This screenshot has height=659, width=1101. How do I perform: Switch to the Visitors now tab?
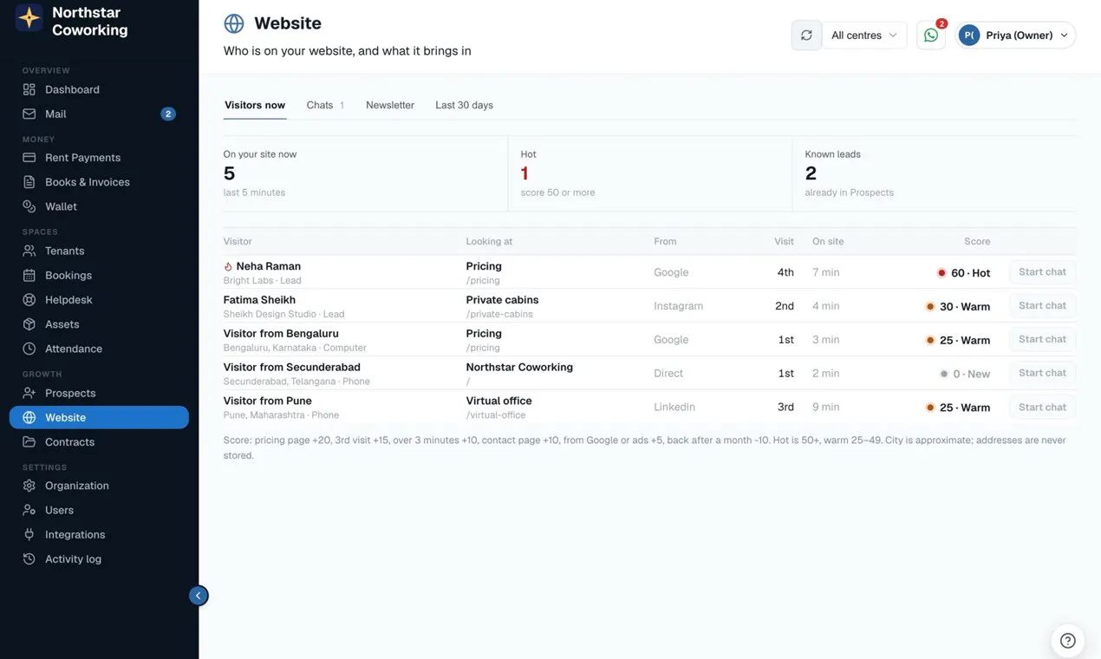pos(255,105)
